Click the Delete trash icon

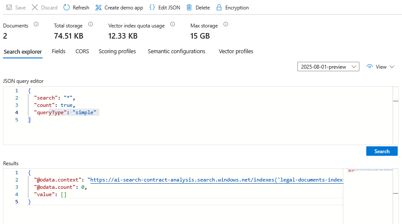coord(189,8)
